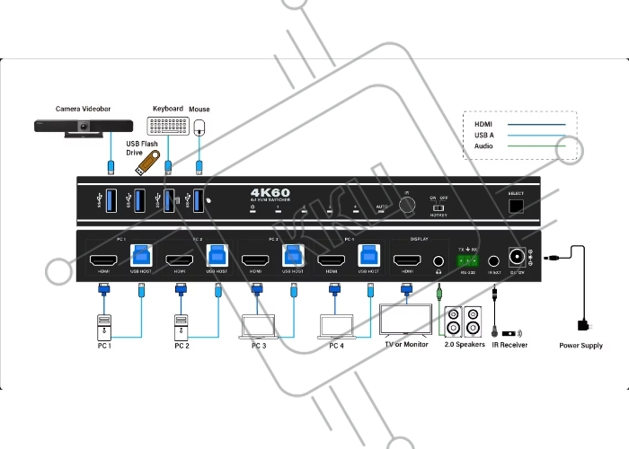Click the Camera Videobar device image
Screen dimensions: 629x449
(x=84, y=128)
